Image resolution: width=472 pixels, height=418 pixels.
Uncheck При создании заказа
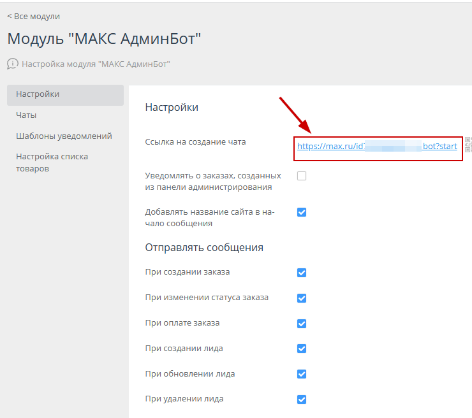coord(302,273)
